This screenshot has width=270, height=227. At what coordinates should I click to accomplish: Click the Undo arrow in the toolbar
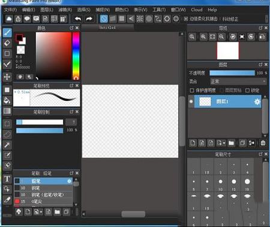(x=78, y=19)
